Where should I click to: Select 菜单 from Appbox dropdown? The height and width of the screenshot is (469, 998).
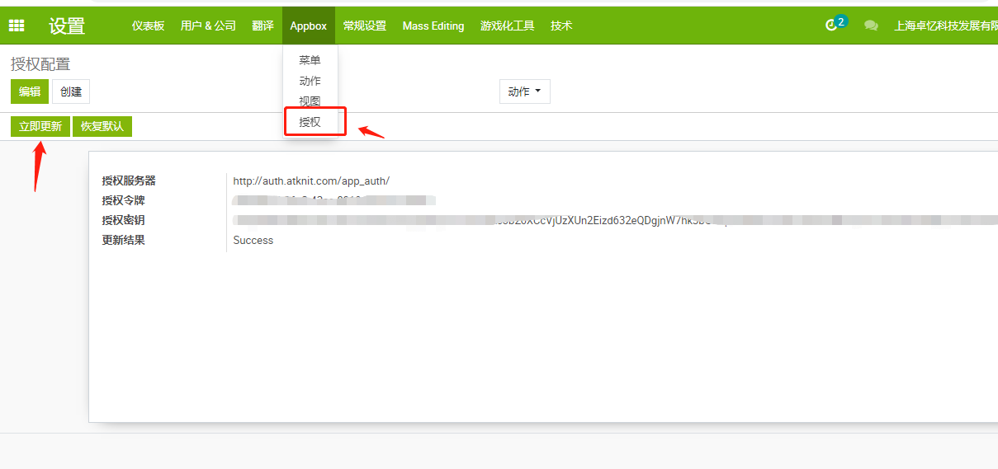310,60
